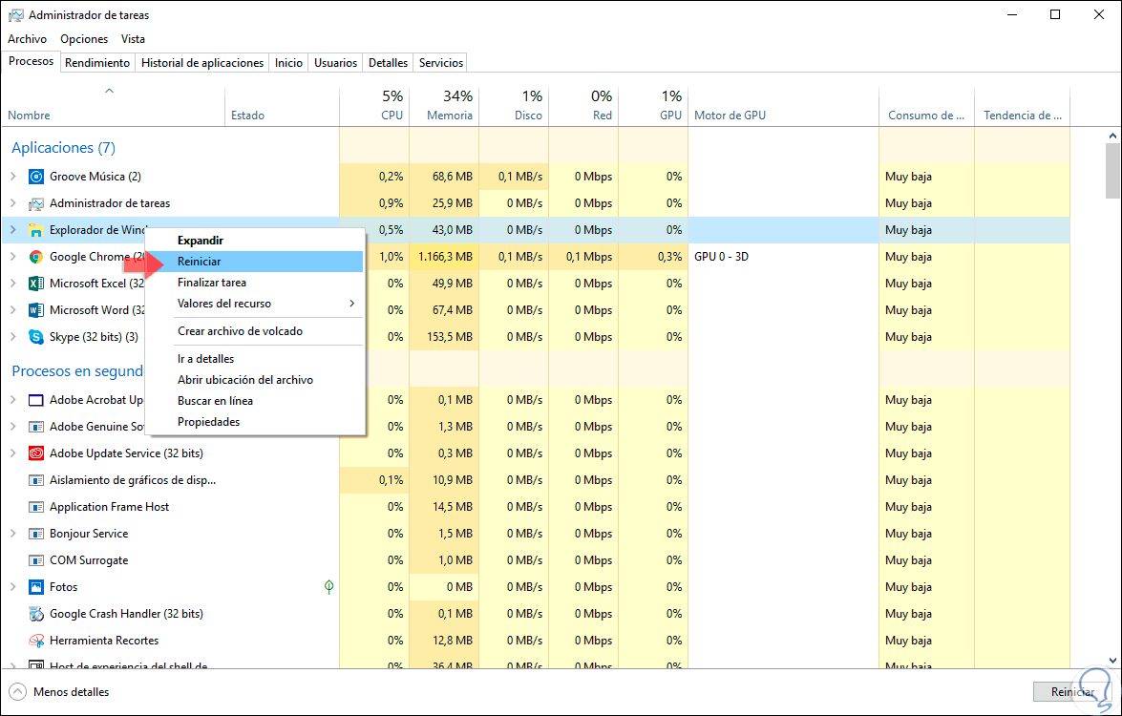Select the Microsoft Word icon

tap(36, 310)
